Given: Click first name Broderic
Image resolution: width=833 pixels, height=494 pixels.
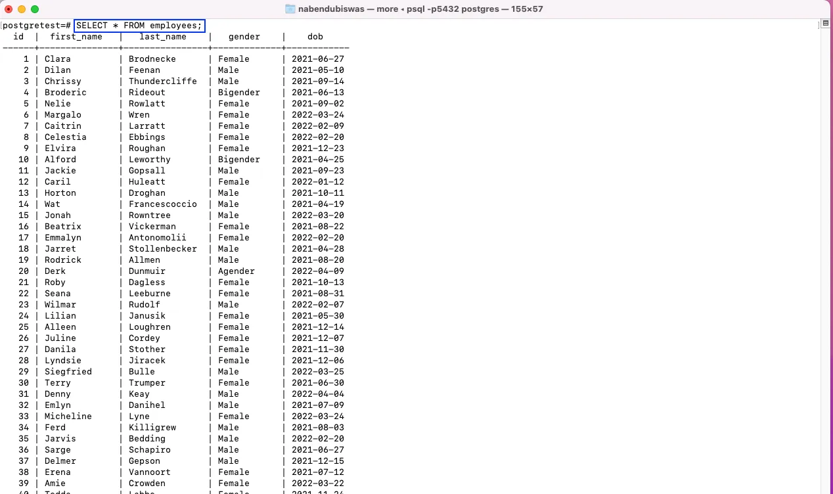Looking at the screenshot, I should (x=66, y=93).
